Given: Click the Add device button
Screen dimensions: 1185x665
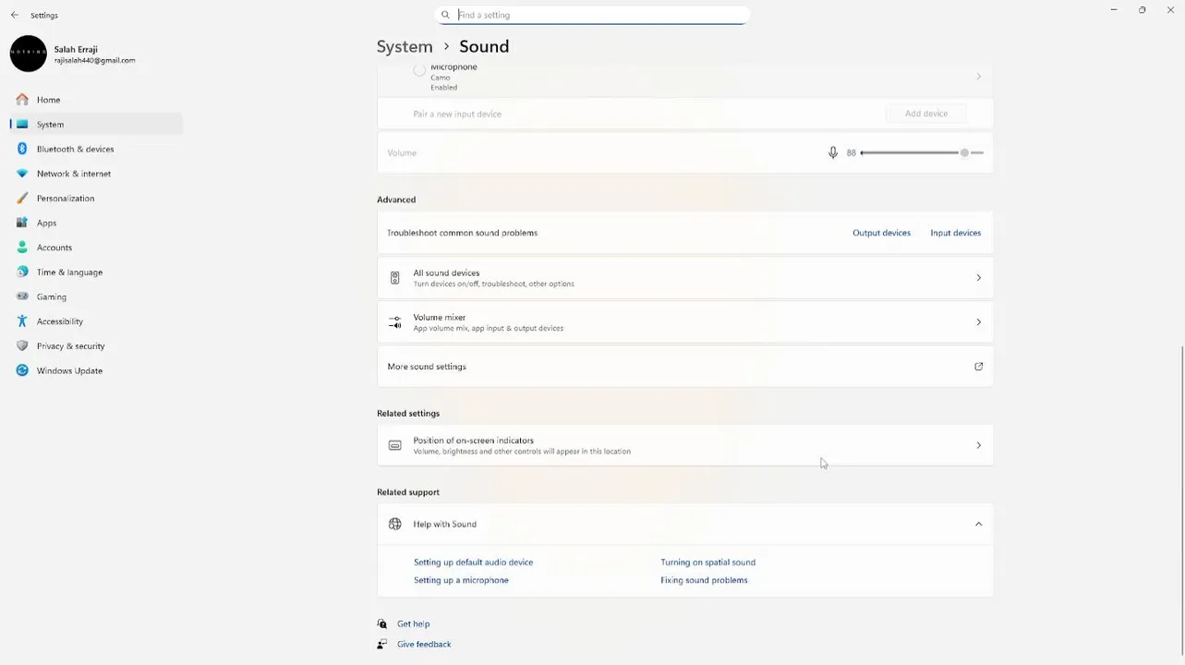Looking at the screenshot, I should pyautogui.click(x=925, y=114).
